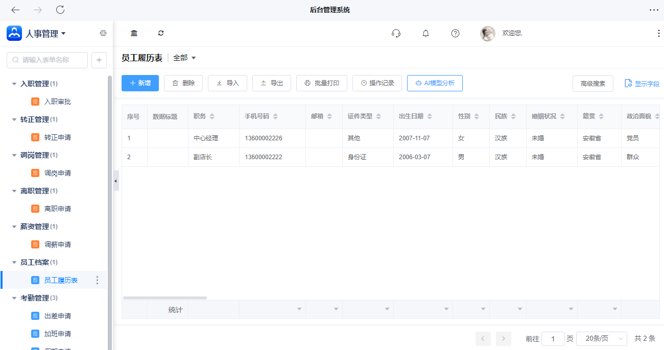Select 调岗申请 in the sidebar
This screenshot has width=664, height=350.
[57, 173]
